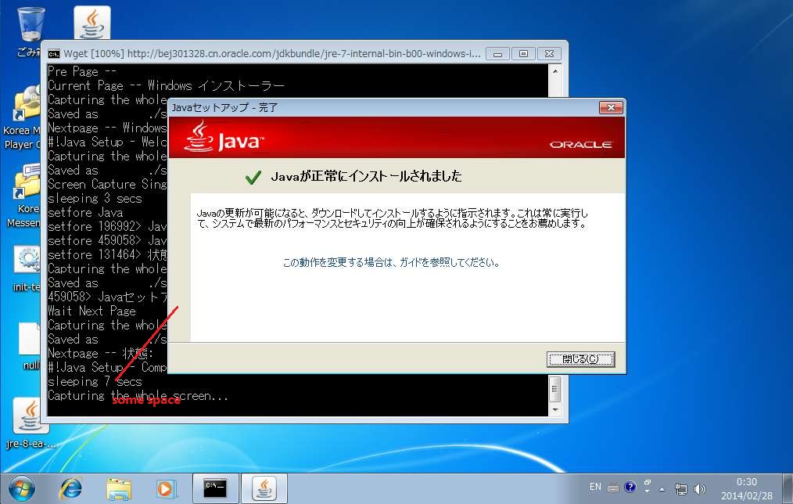Click console line 'sleeping 7 secs'

(95, 382)
